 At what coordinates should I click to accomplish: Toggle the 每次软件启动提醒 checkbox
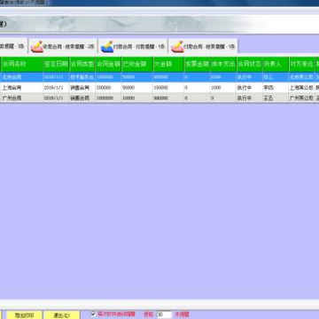[x=93, y=314]
